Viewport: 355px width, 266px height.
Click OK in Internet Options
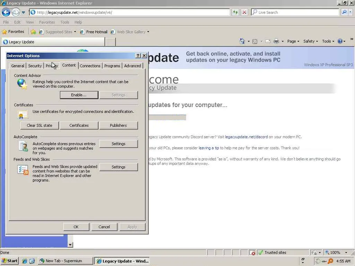click(76, 227)
